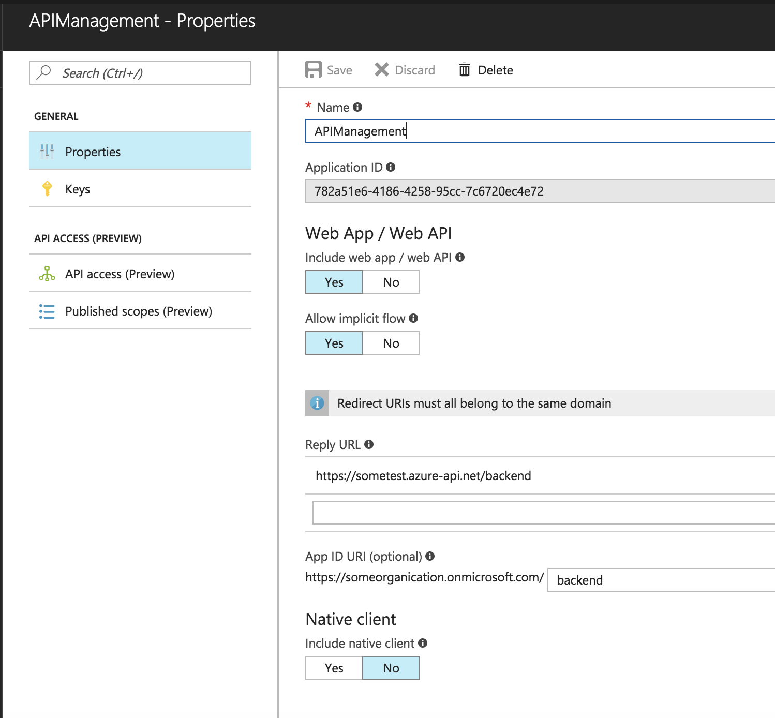The width and height of the screenshot is (775, 718).
Task: Click the Discard X icon
Action: coord(382,69)
